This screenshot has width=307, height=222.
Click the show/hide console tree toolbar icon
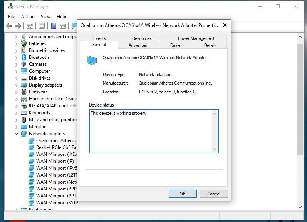[x=30, y=26]
